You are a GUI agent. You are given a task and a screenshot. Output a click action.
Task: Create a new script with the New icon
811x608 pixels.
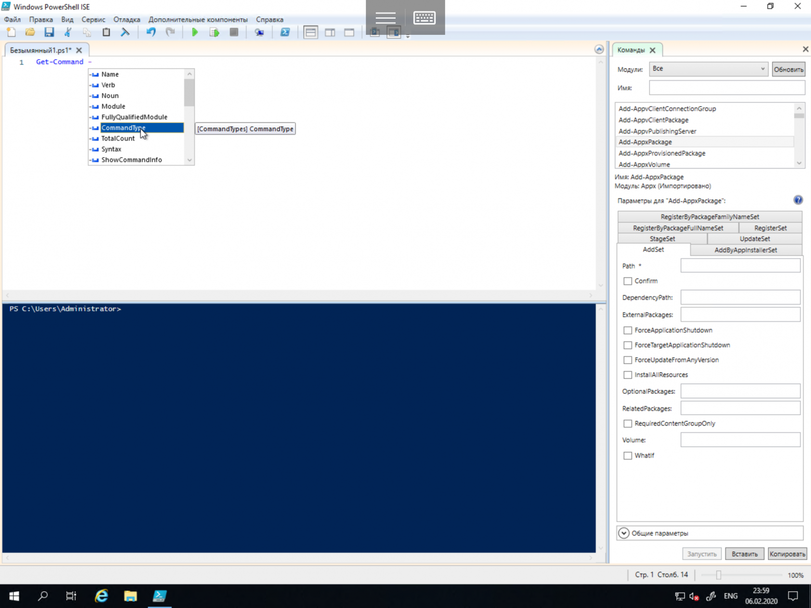pos(11,32)
